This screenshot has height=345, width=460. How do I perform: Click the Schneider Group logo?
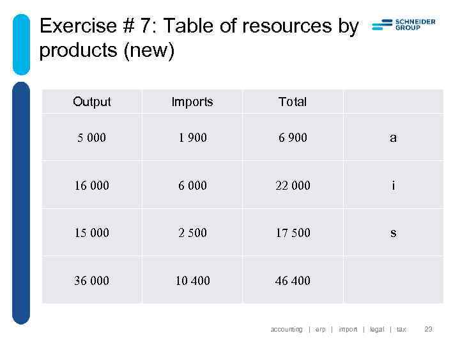click(403, 25)
